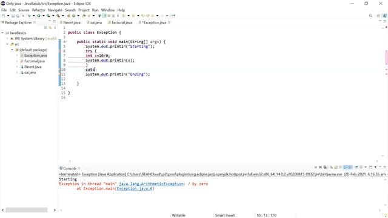Screen dimensions: 388x218
Task: Open New Console View dropdown arrow
Action: pyautogui.click(x=375, y=167)
